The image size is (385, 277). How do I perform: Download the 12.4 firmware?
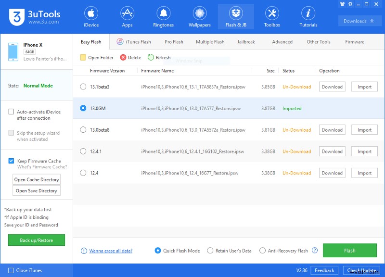pyautogui.click(x=332, y=173)
